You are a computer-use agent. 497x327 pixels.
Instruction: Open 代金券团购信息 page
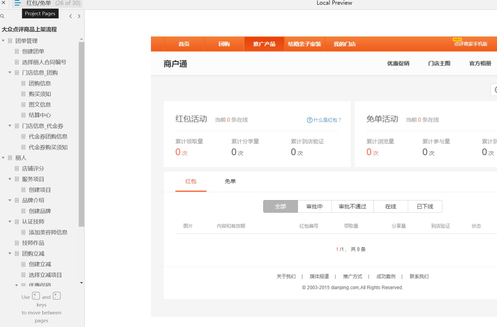pos(48,137)
